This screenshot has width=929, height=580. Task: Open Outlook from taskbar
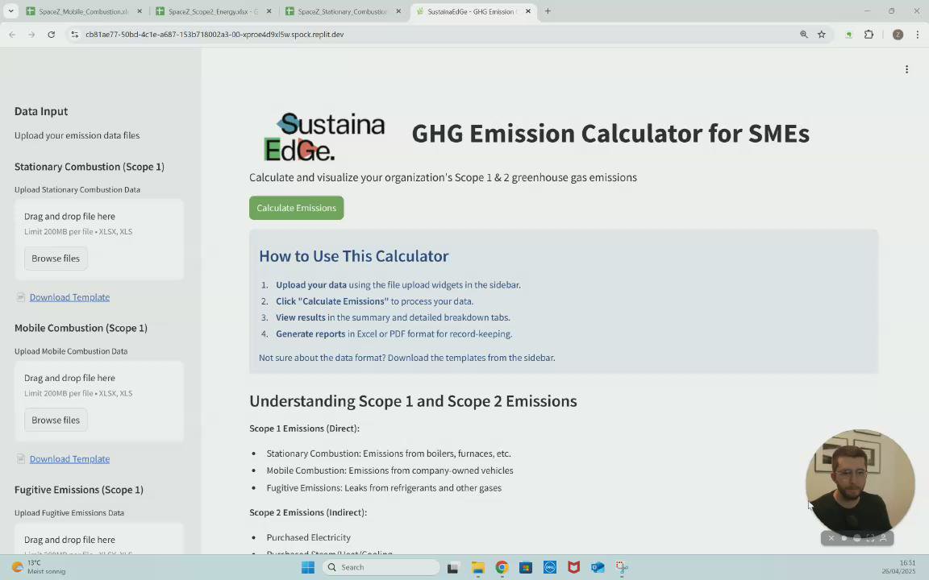point(598,568)
